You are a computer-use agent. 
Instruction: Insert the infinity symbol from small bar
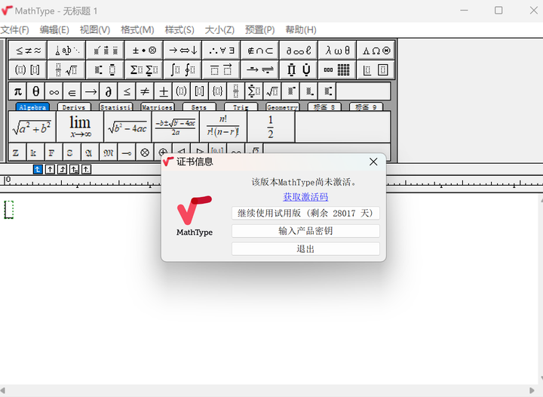pos(54,91)
